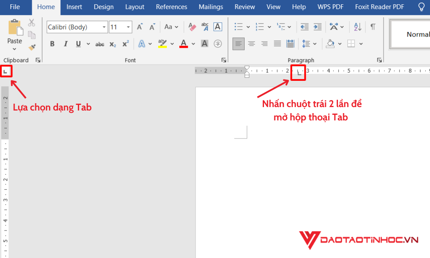Select the Clear All Formatting icon
430x258 pixels.
tap(191, 27)
